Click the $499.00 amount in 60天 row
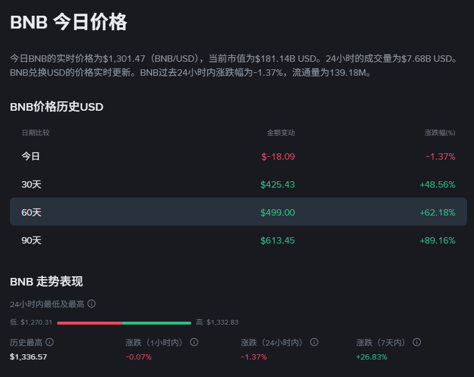 click(278, 212)
